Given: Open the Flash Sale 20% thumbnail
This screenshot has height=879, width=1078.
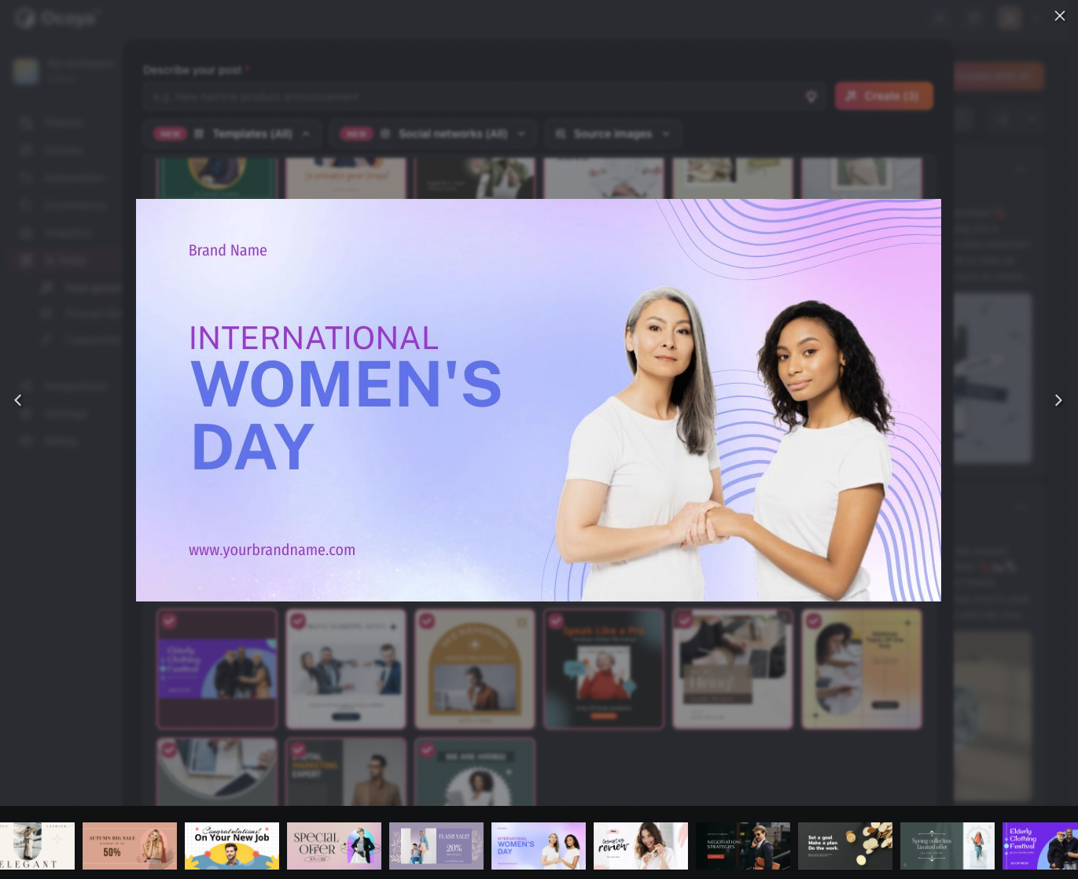Looking at the screenshot, I should pos(436,846).
